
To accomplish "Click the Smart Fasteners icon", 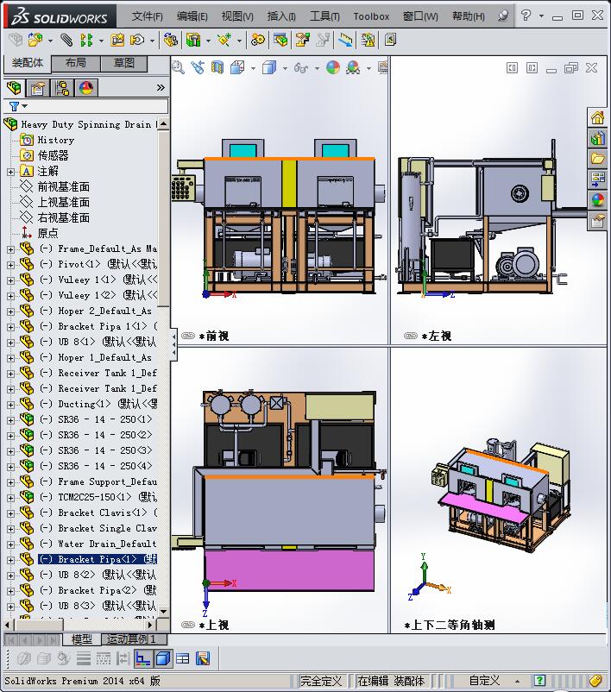I will pyautogui.click(x=117, y=41).
